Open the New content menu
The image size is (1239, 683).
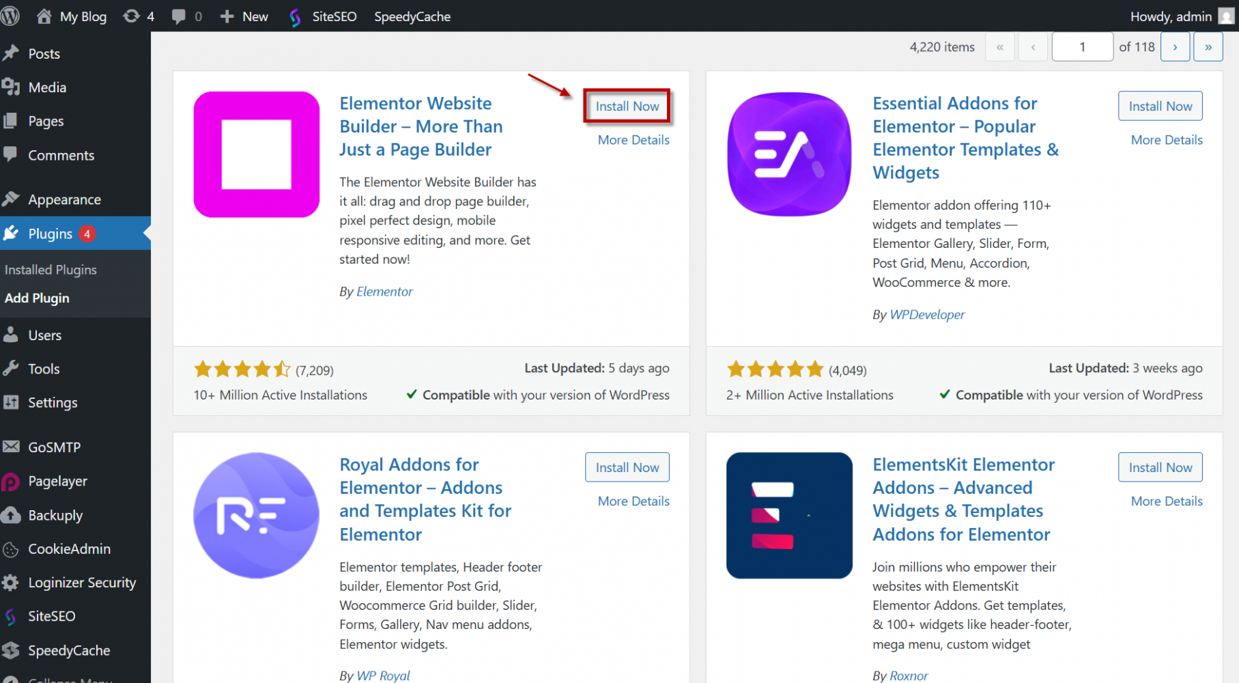pyautogui.click(x=244, y=16)
